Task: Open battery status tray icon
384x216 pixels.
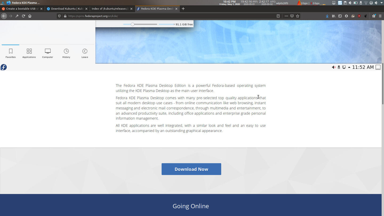Action: coord(355,3)
